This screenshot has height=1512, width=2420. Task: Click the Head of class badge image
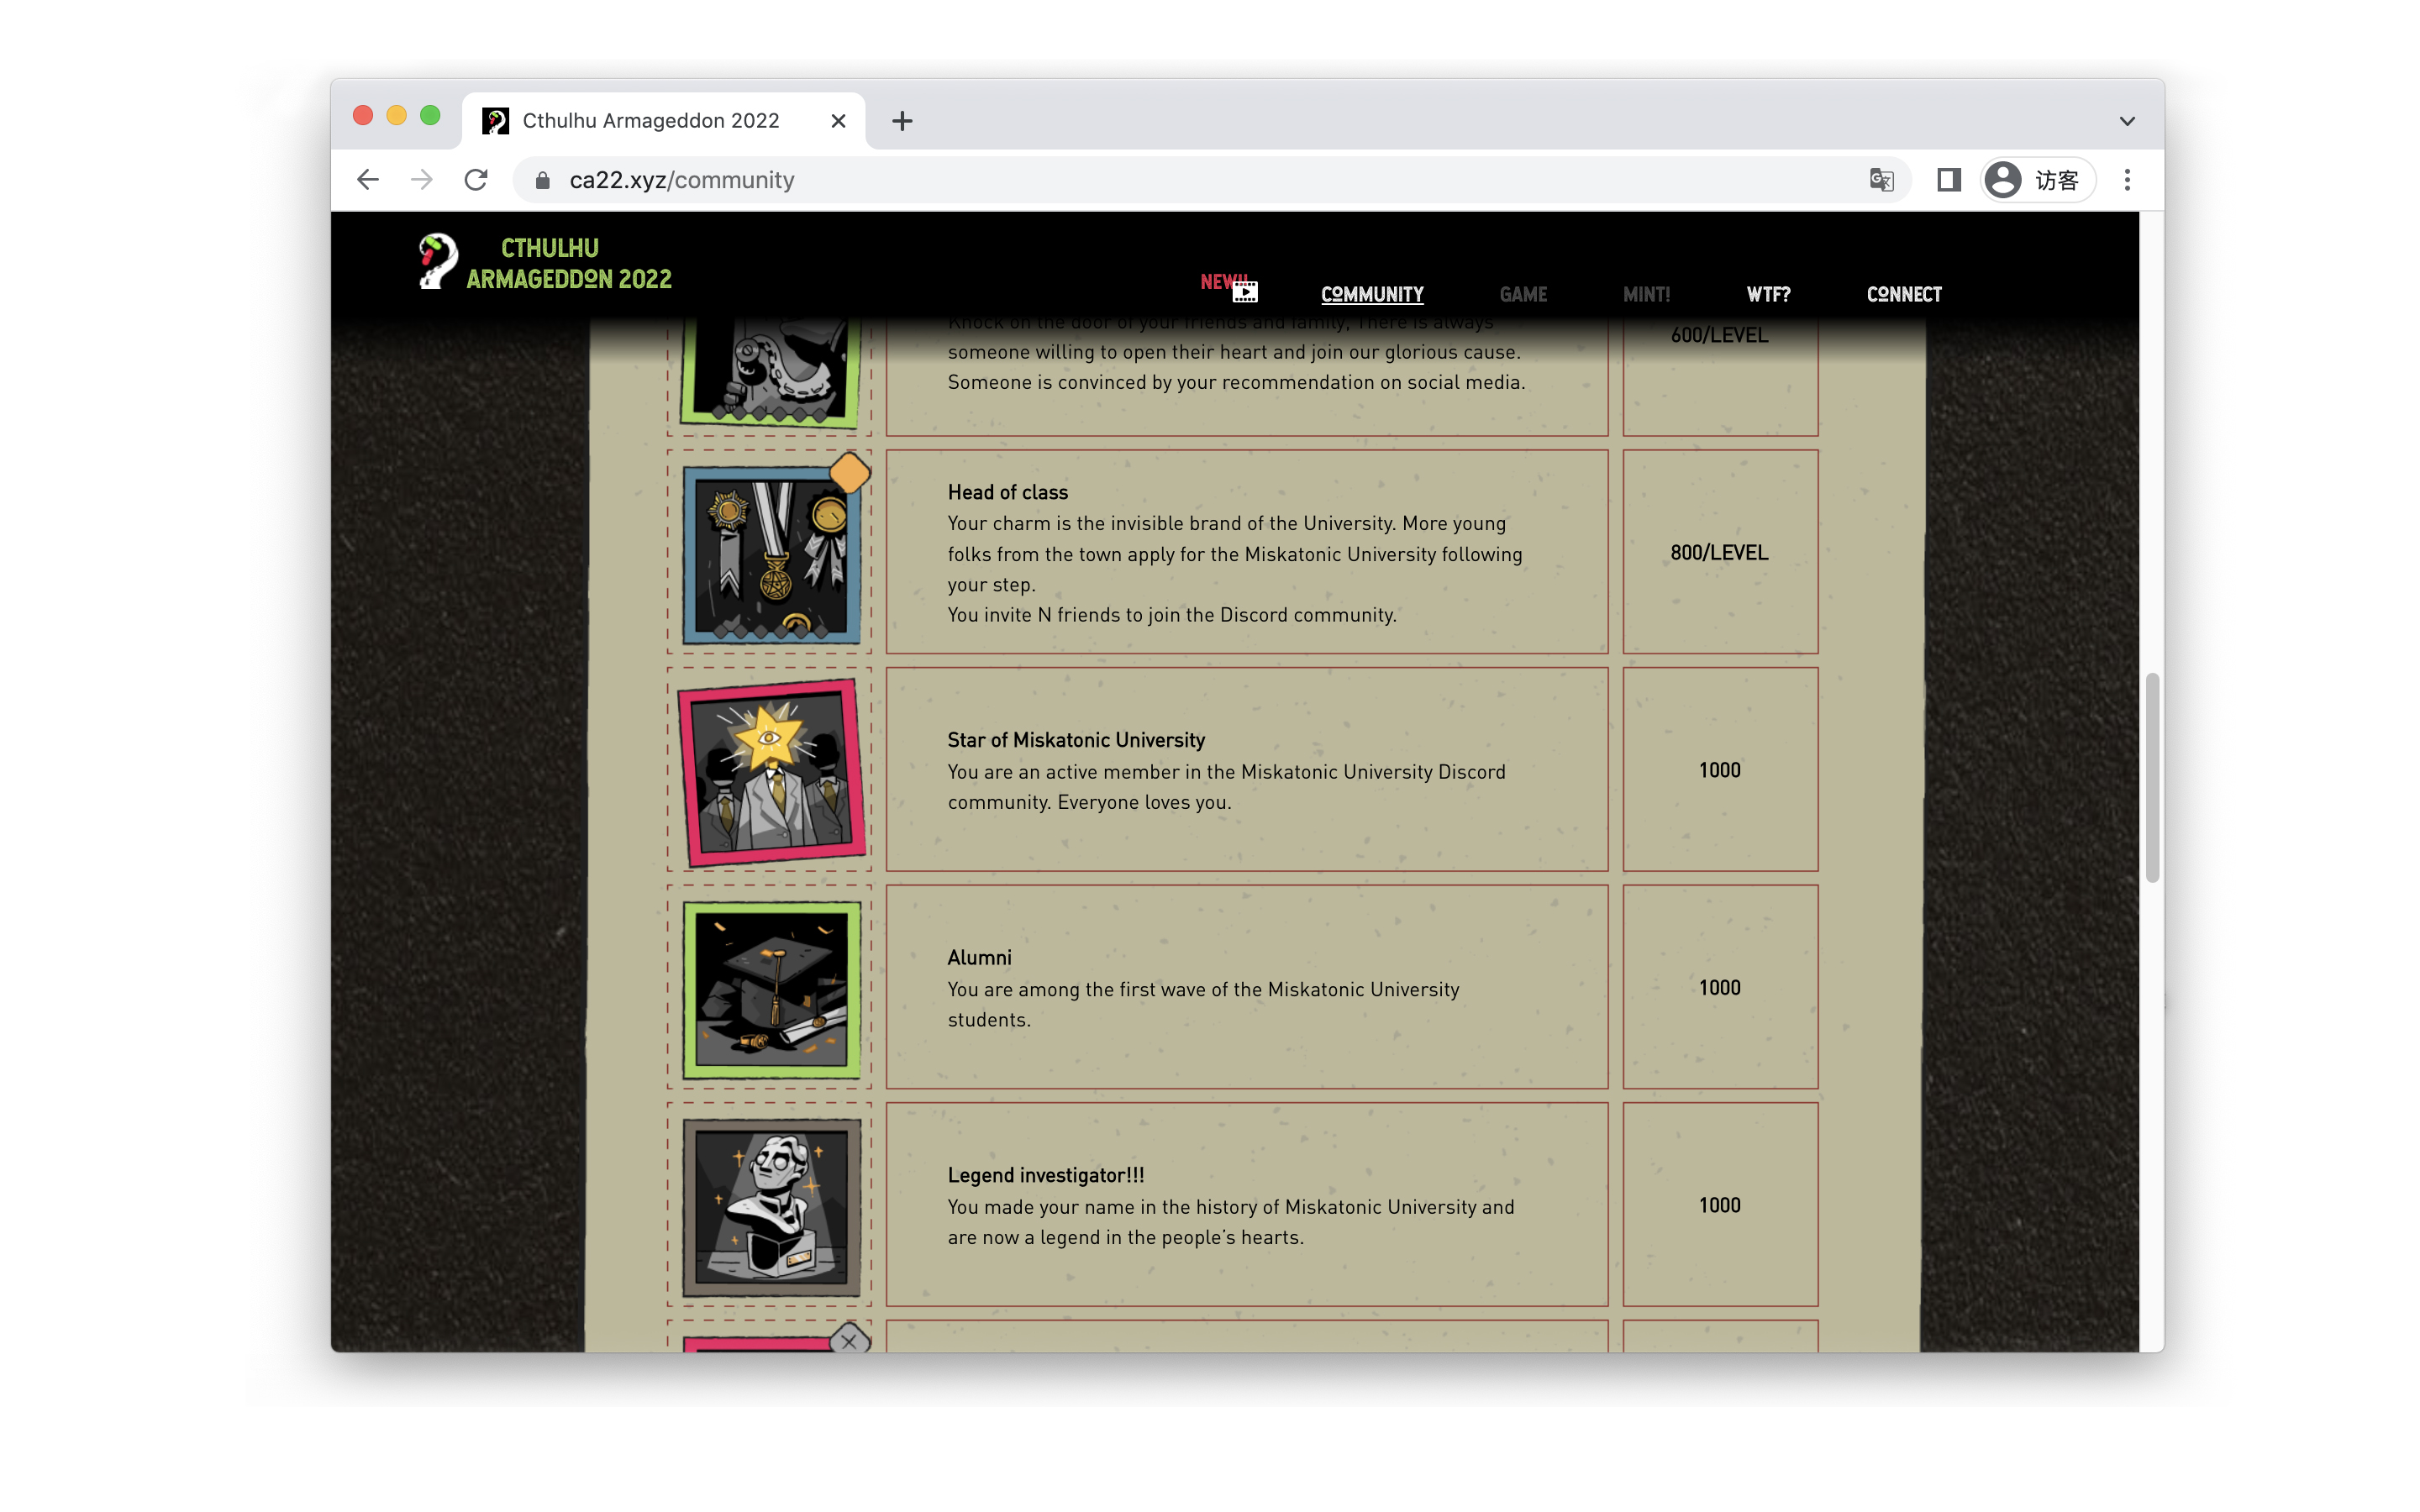point(771,554)
